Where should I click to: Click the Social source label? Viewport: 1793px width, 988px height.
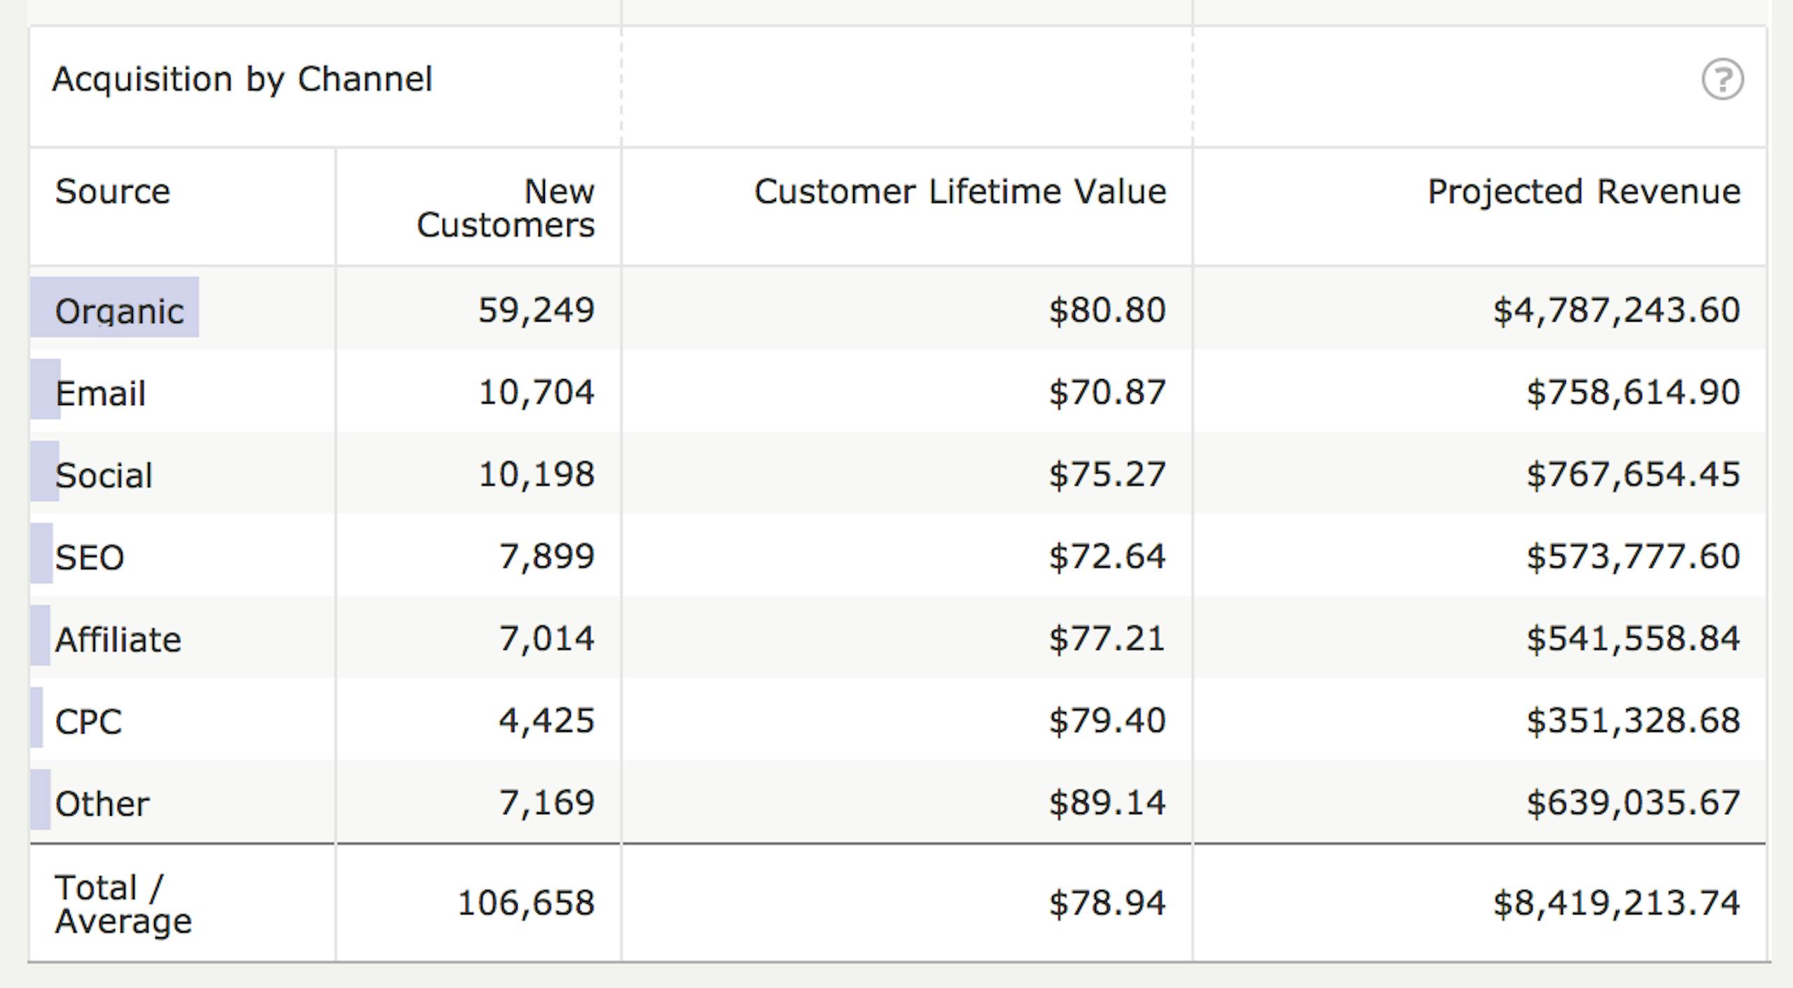(104, 475)
